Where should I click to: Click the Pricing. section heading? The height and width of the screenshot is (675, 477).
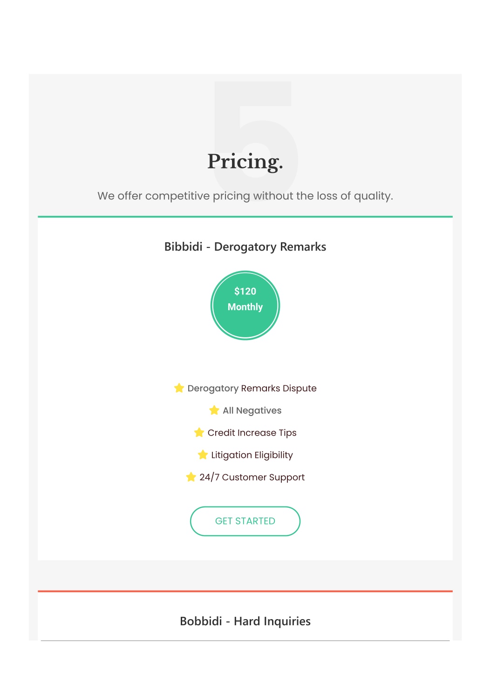click(x=245, y=162)
